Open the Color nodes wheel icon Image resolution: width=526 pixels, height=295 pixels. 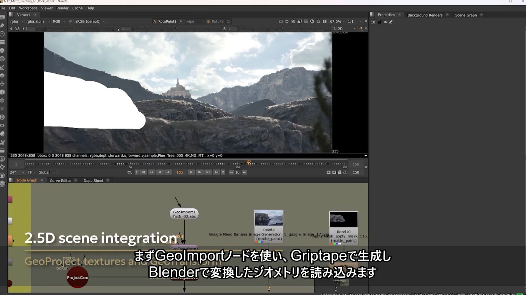(x=2, y=50)
